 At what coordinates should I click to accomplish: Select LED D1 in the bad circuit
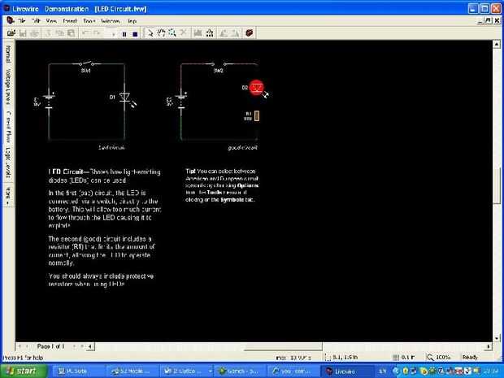(x=124, y=97)
